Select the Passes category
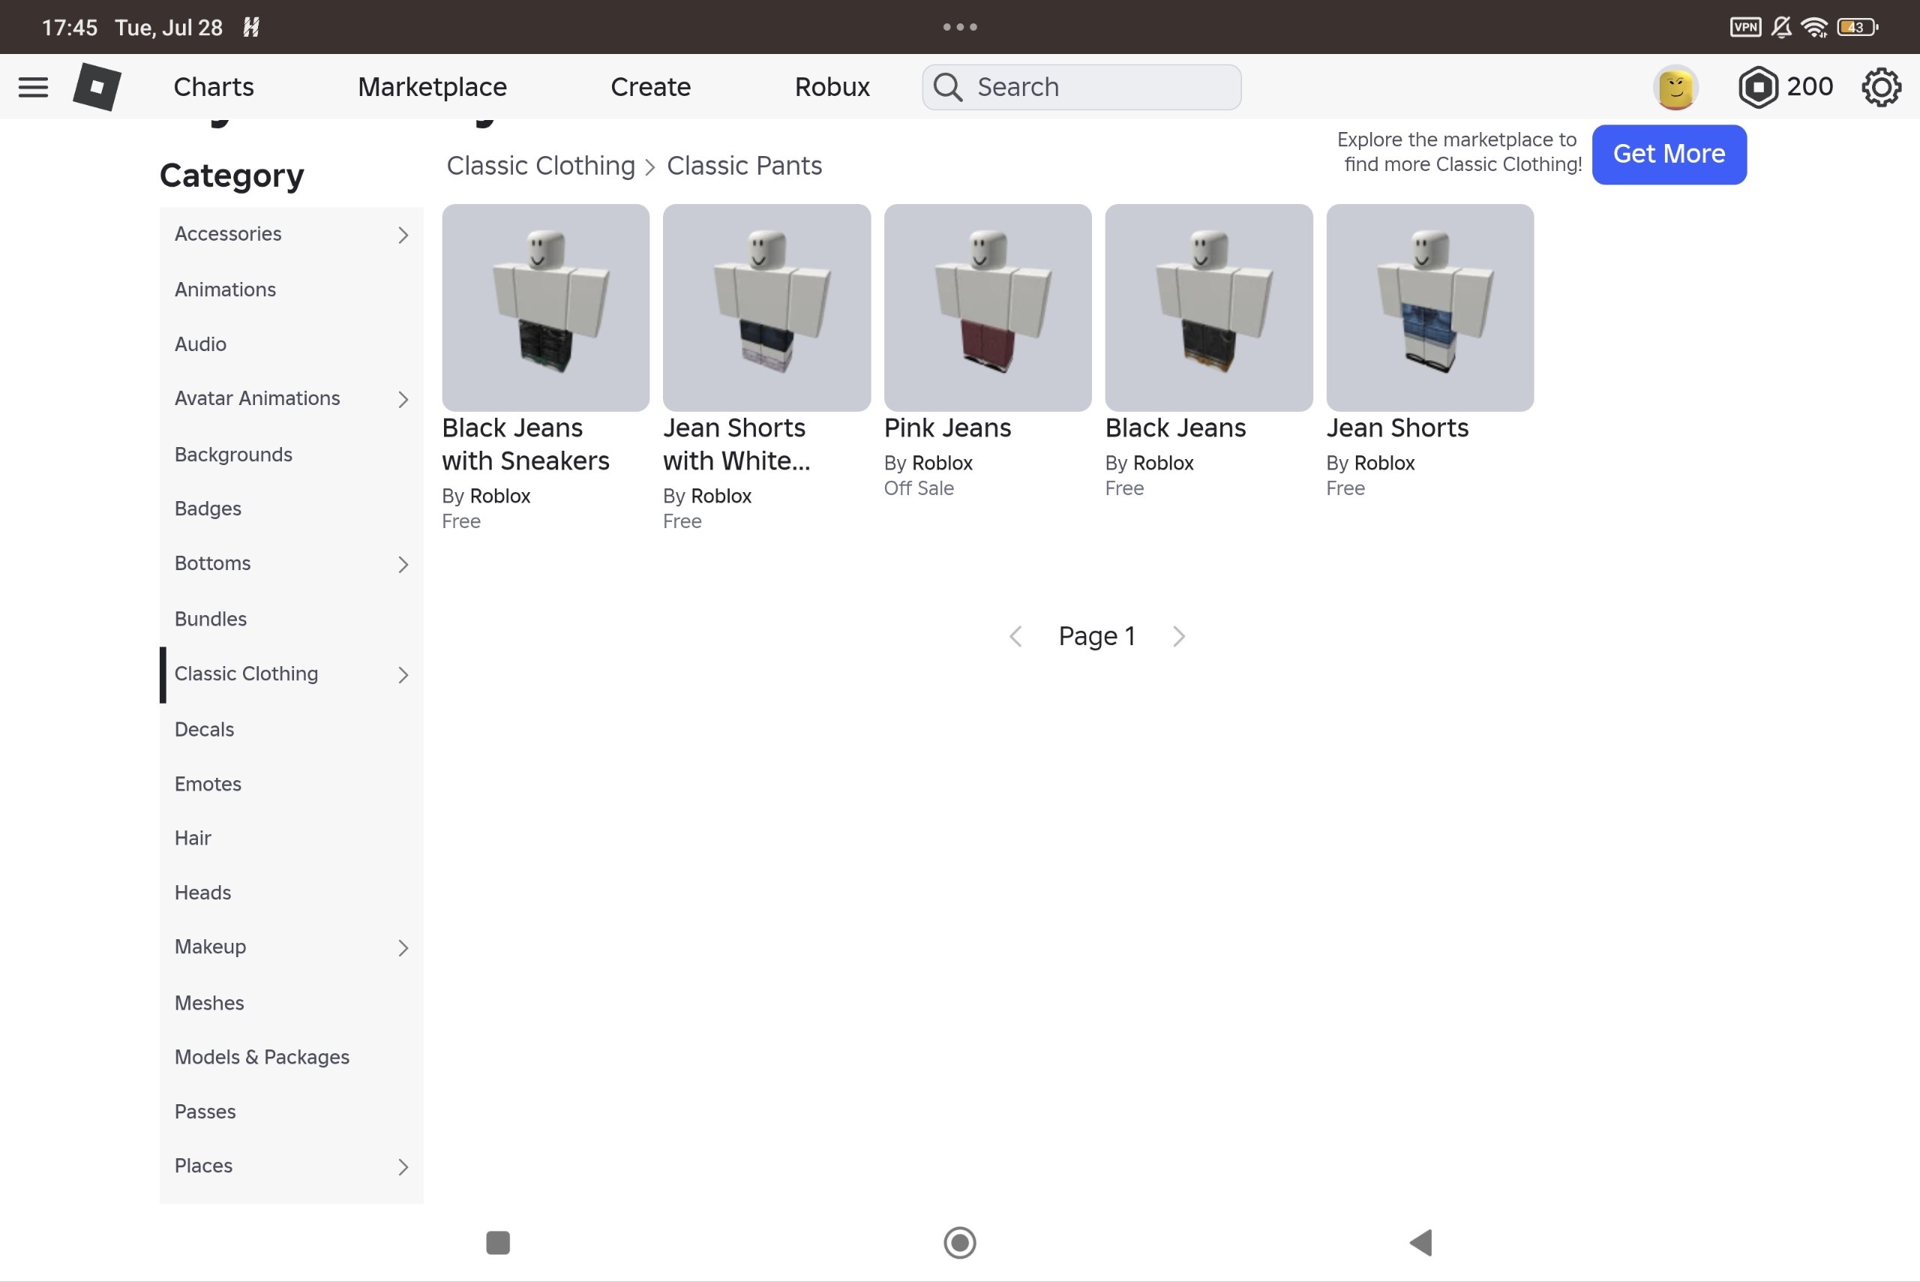 pos(291,1112)
